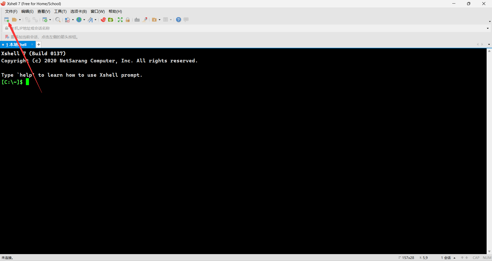Viewport: 492px width, 261px height.
Task: Click the folder-plus toolbar icon
Action: [x=154, y=20]
